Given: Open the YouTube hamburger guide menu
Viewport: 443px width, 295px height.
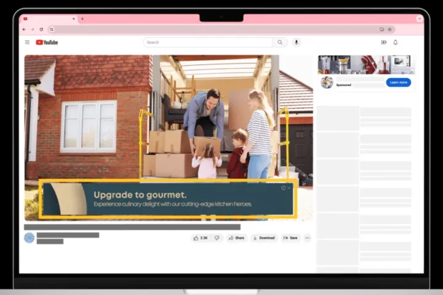Looking at the screenshot, I should coord(27,42).
